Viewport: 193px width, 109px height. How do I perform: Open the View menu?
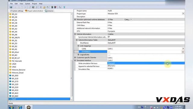(21, 4)
